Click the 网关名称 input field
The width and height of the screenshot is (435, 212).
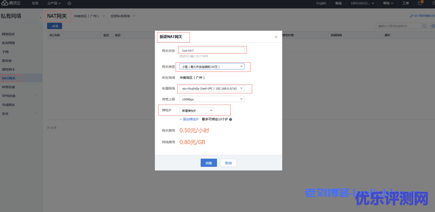[212, 50]
